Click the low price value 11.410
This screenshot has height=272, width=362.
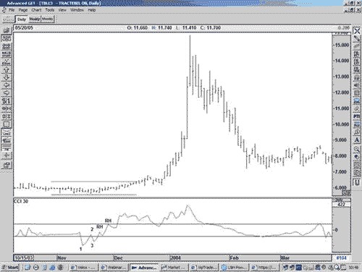point(189,27)
